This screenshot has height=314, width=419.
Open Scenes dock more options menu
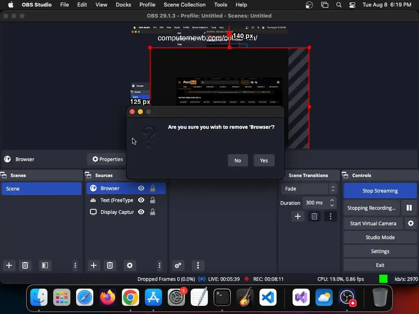[x=75, y=265]
